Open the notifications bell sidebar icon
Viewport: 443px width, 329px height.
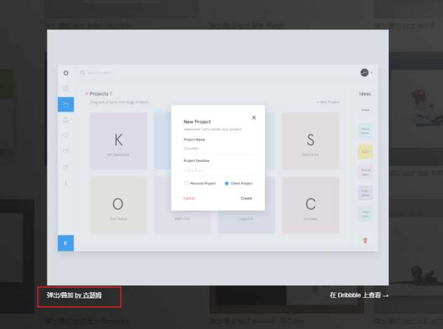[66, 120]
